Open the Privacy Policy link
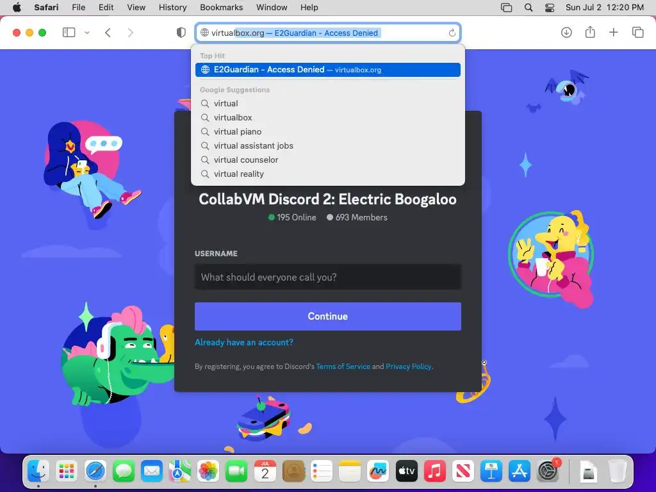656x492 pixels. click(408, 366)
